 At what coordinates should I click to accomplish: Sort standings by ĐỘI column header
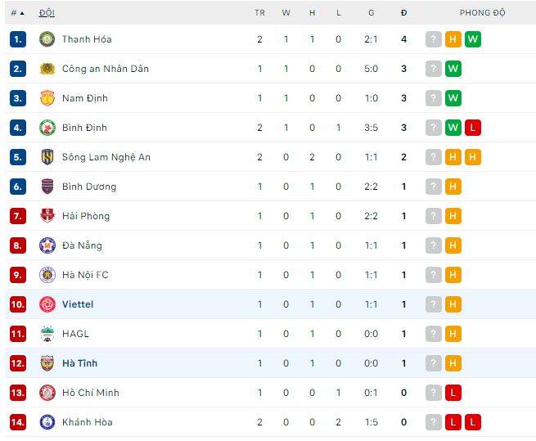[47, 13]
